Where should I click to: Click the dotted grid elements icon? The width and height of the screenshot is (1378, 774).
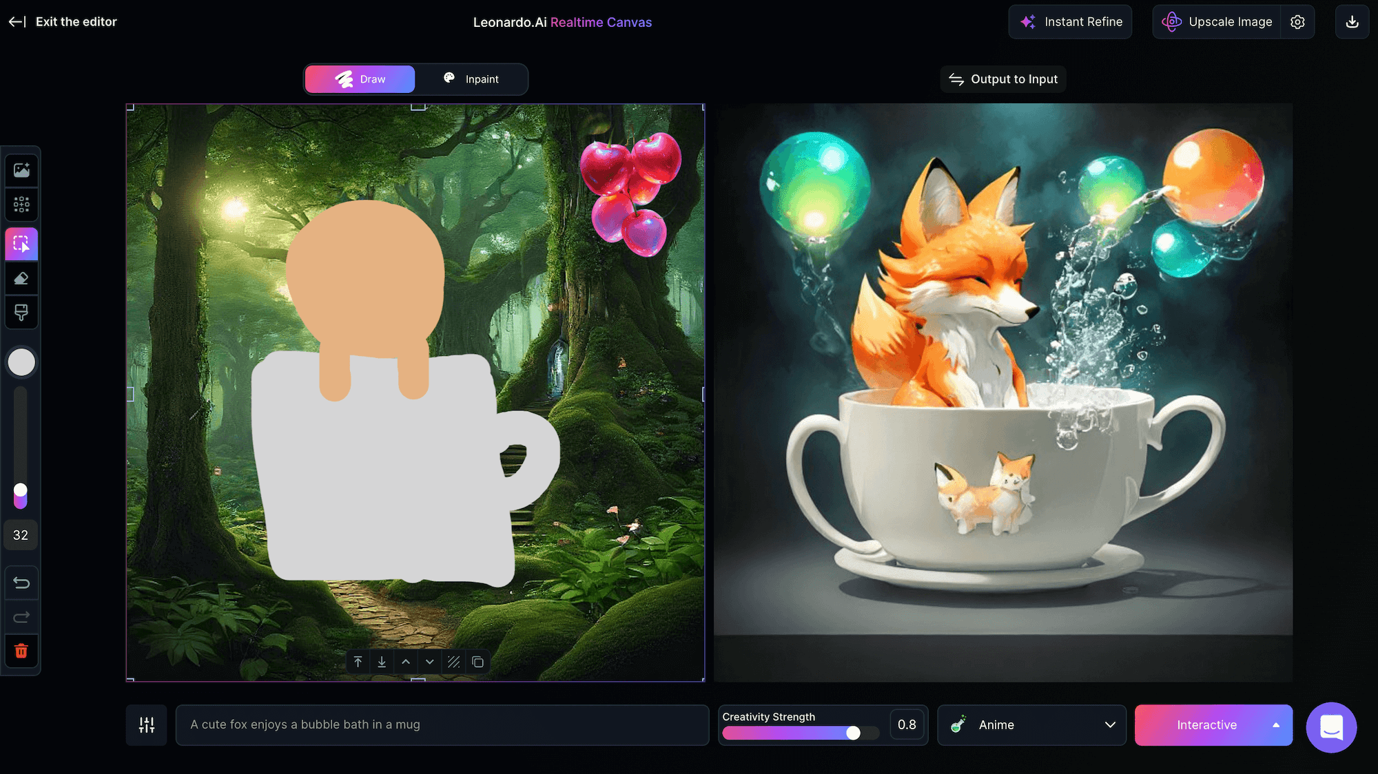[x=21, y=205]
